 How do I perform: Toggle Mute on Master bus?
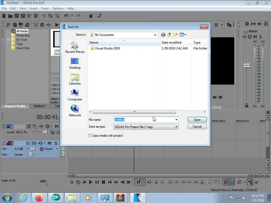tap(255, 36)
